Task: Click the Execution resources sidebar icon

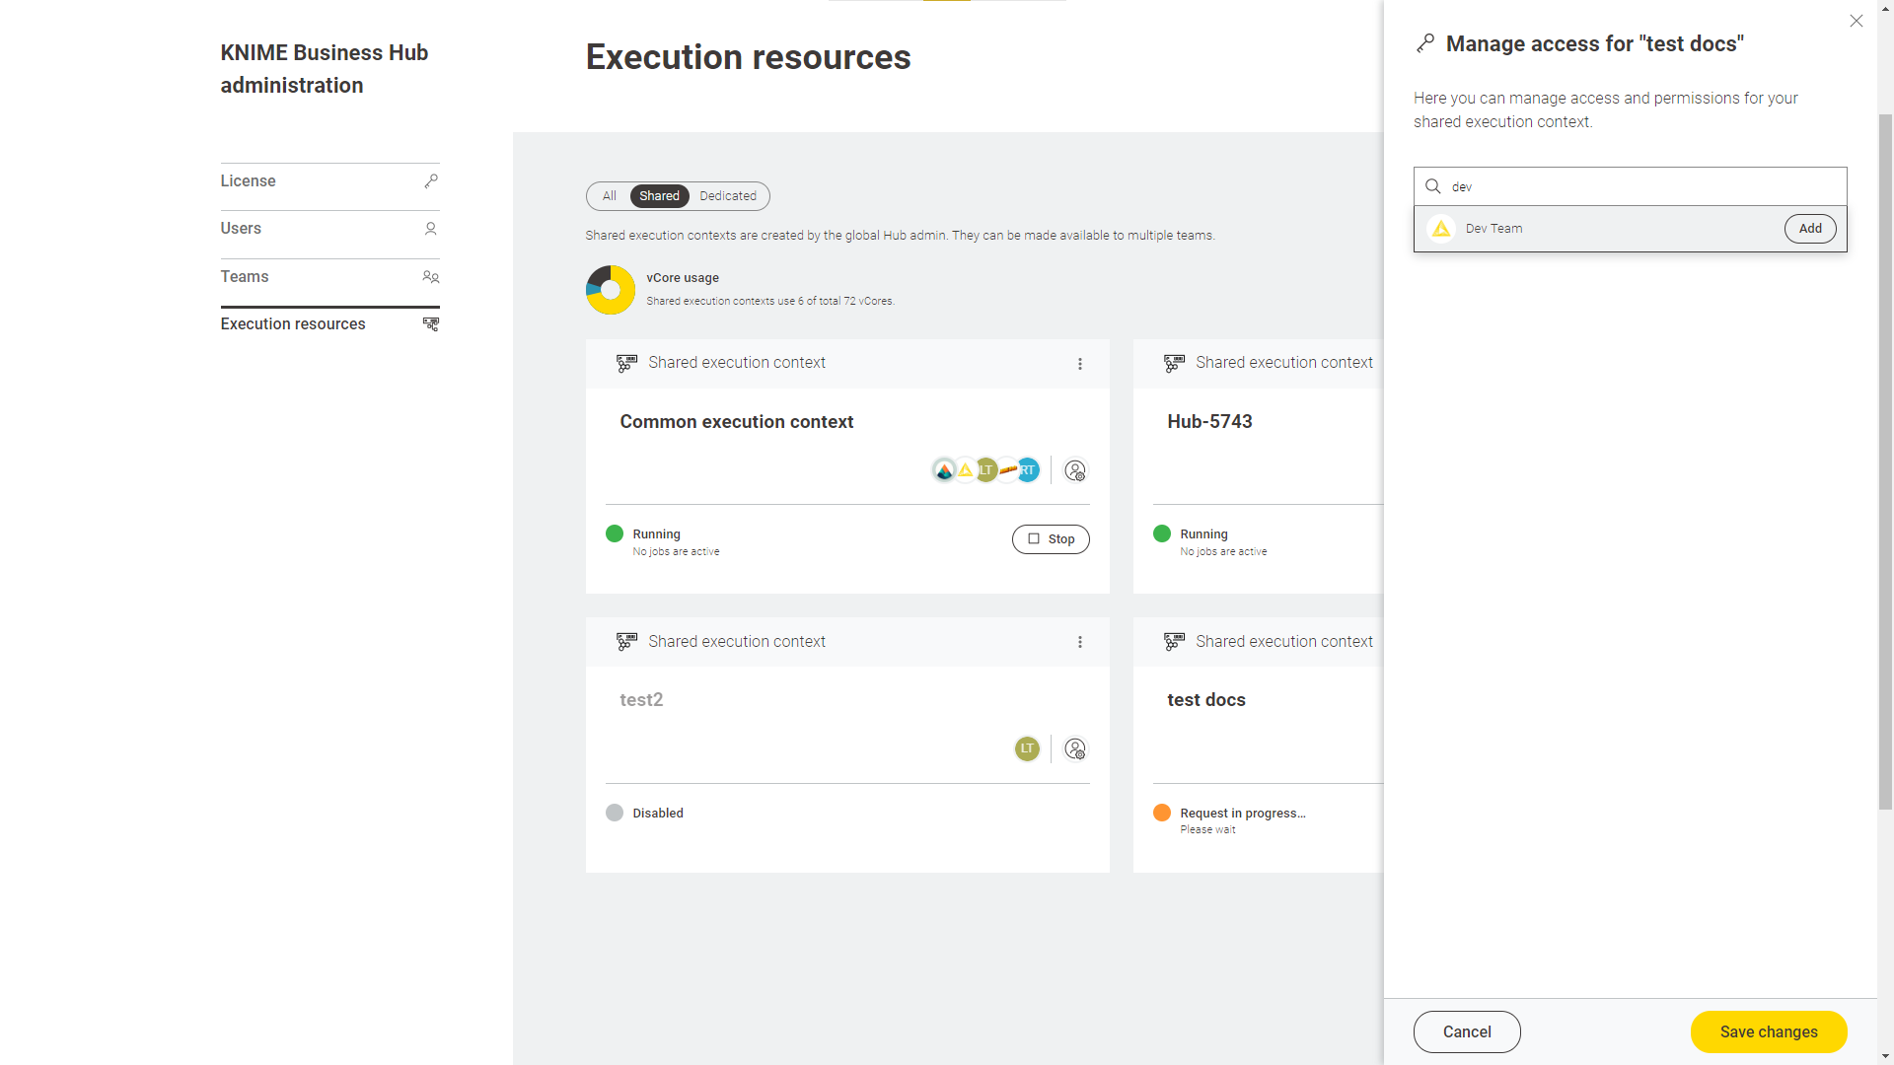Action: click(430, 322)
